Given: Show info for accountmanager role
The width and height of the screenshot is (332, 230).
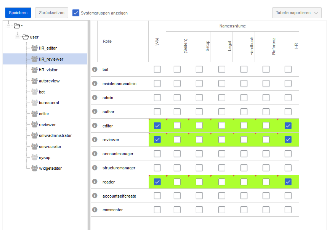Looking at the screenshot, I should [x=95, y=154].
